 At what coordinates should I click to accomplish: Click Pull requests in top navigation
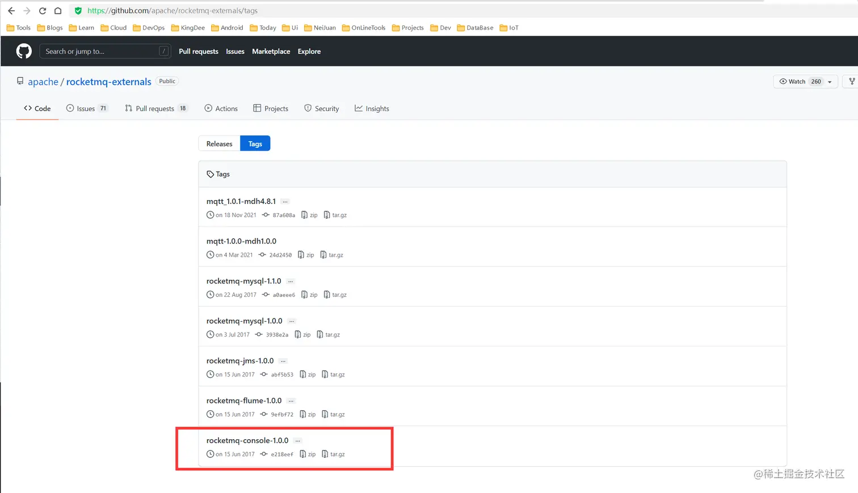199,52
